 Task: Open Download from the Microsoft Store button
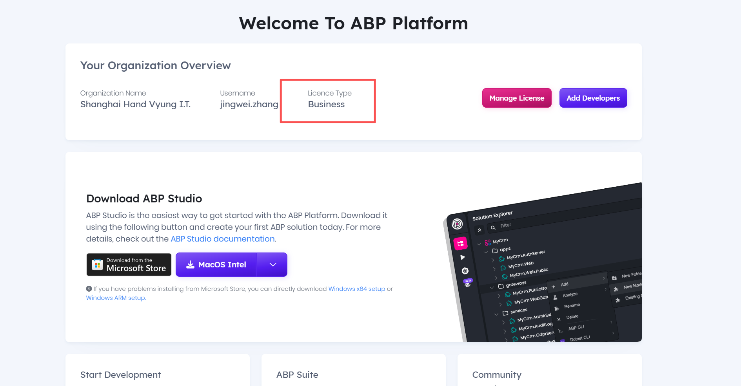pos(129,265)
